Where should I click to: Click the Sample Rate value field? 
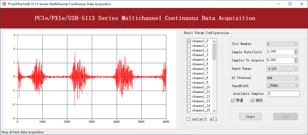[x=280, y=52]
